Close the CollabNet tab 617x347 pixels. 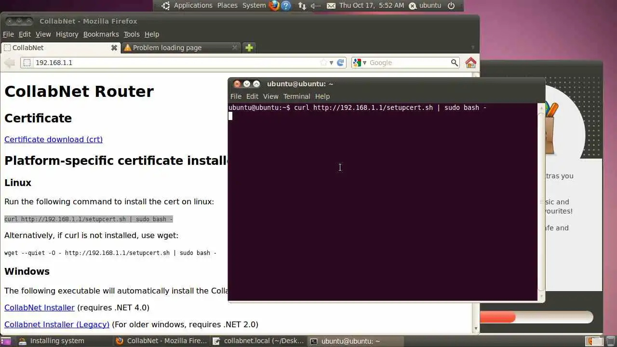point(114,48)
